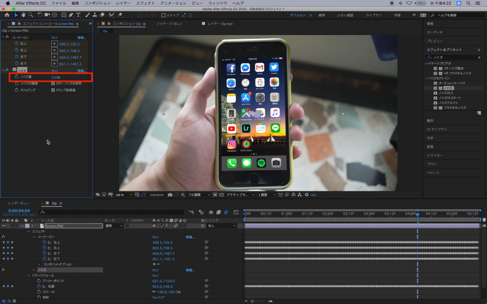Click the ノイズ量 0.0 percent value

55,77
